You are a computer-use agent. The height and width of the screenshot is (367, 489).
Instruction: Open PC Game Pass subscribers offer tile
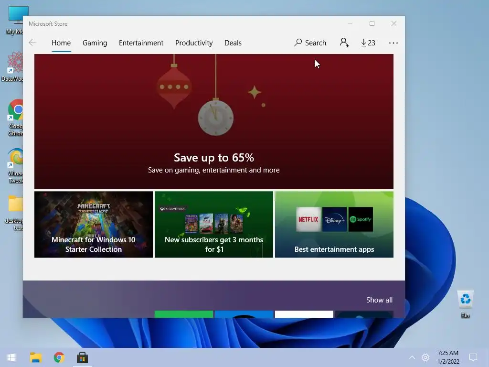pyautogui.click(x=214, y=225)
